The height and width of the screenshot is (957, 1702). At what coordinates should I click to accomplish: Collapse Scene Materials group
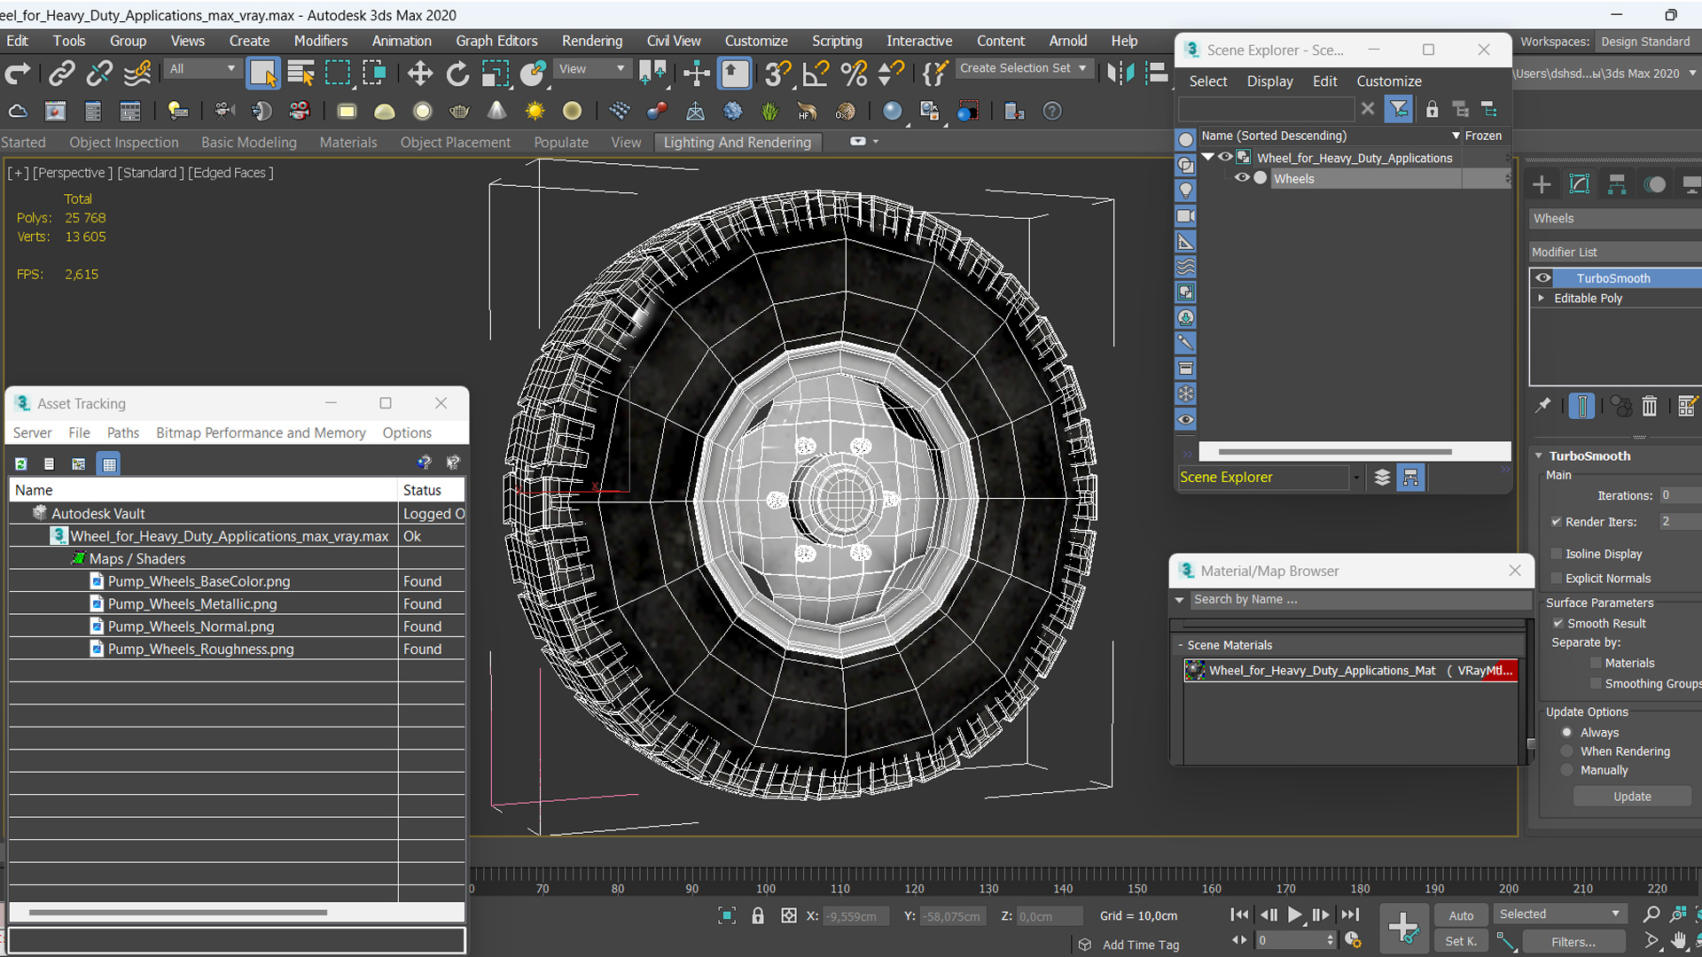pyautogui.click(x=1181, y=646)
